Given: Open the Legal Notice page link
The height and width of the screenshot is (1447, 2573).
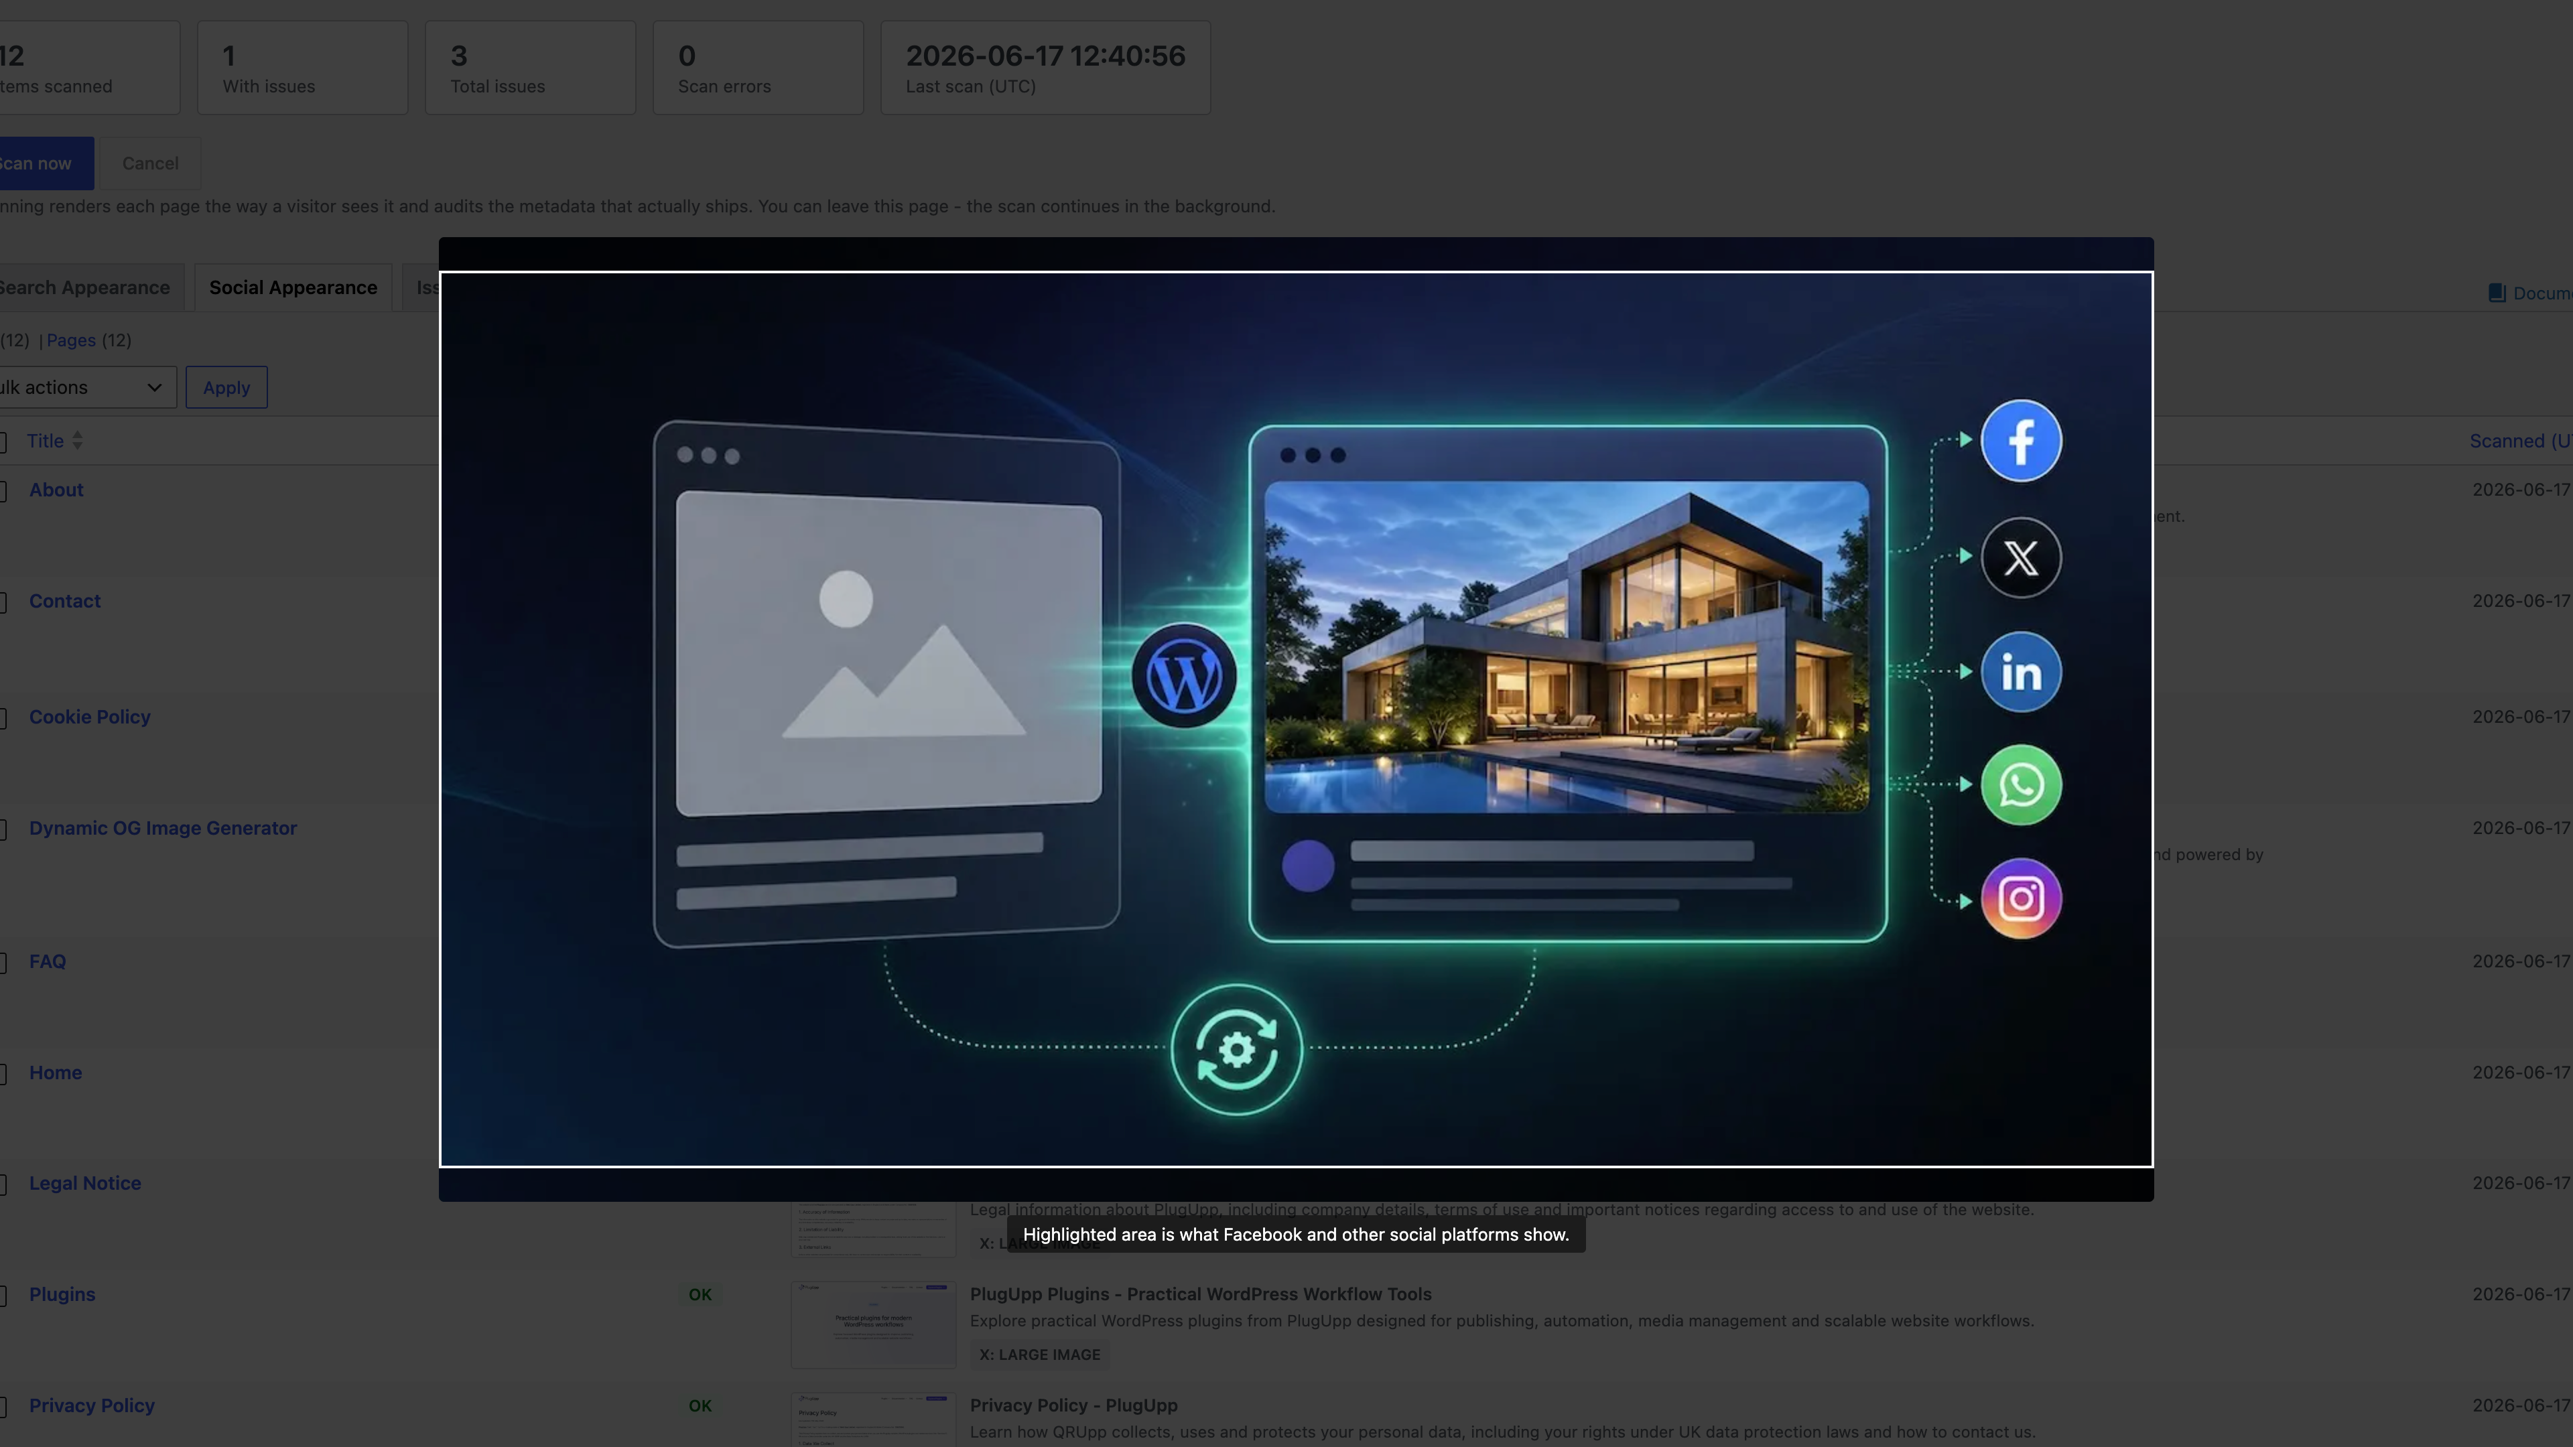Looking at the screenshot, I should [x=85, y=1183].
